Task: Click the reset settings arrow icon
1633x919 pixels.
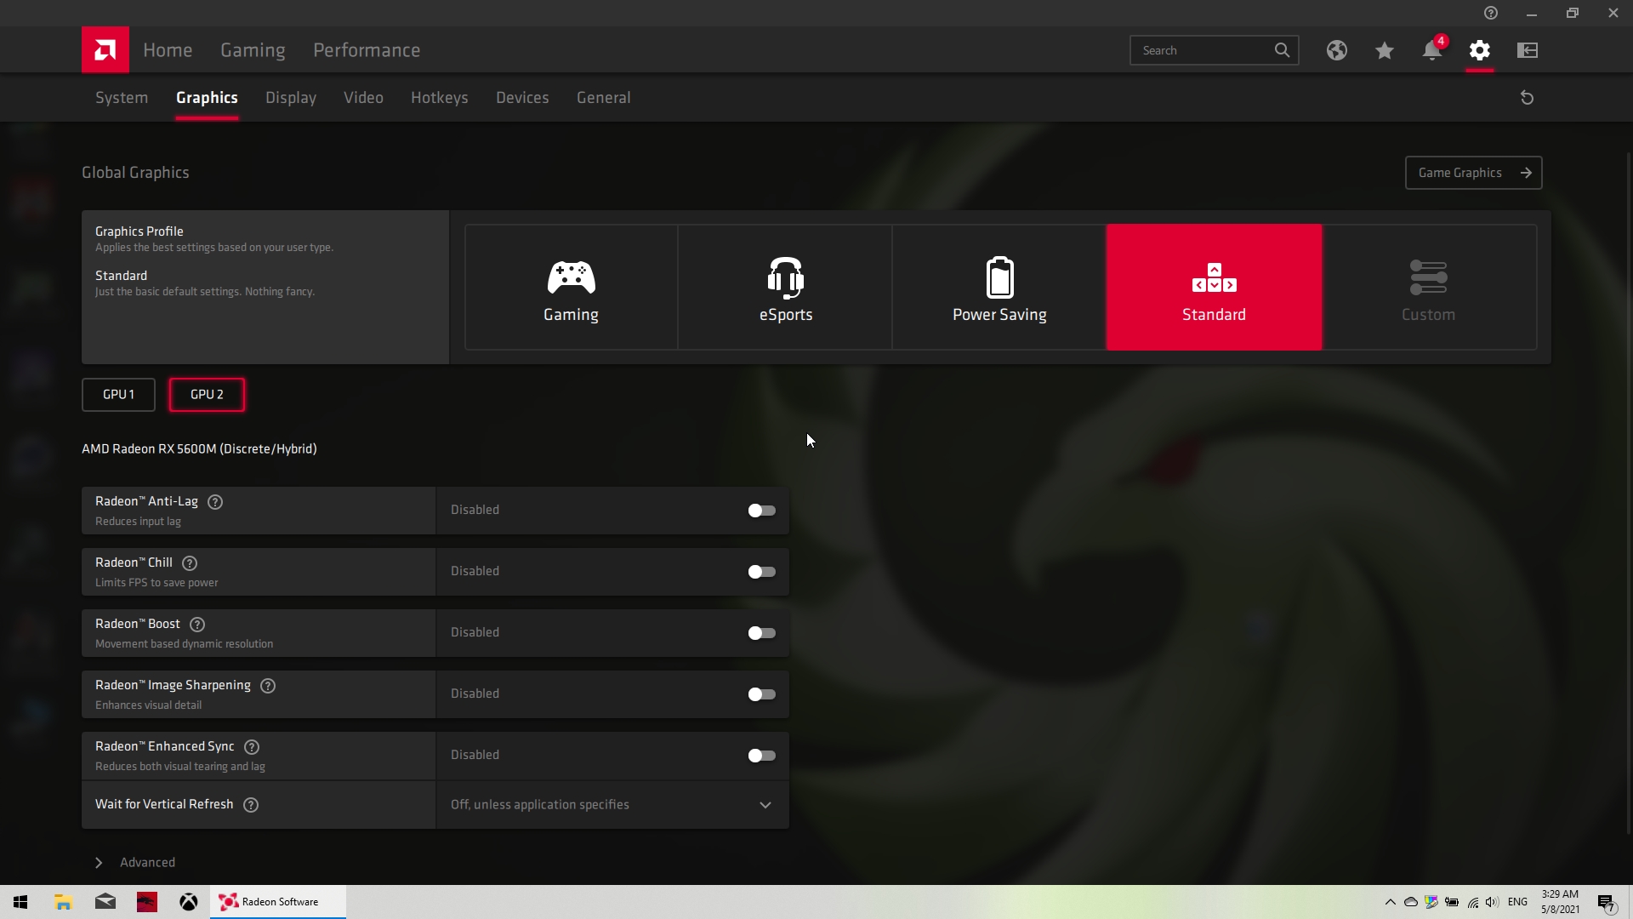Action: 1527,98
